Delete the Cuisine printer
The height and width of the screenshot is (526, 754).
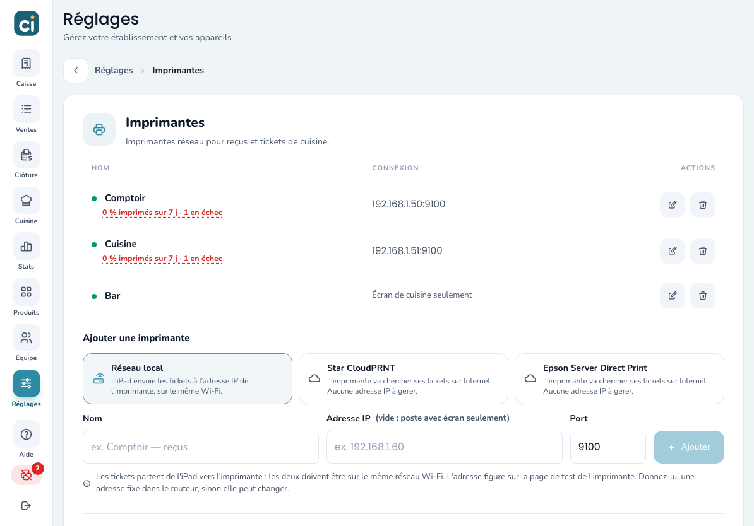(x=703, y=251)
